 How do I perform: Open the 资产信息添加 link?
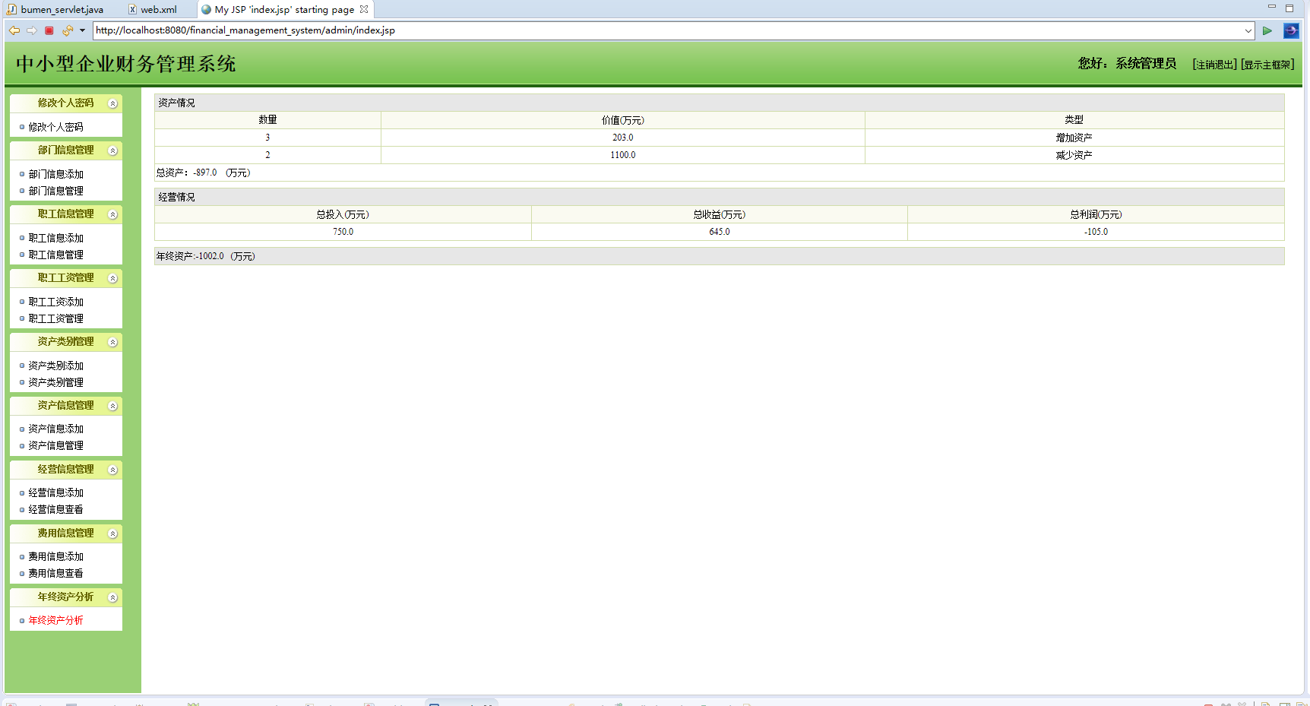click(x=55, y=429)
